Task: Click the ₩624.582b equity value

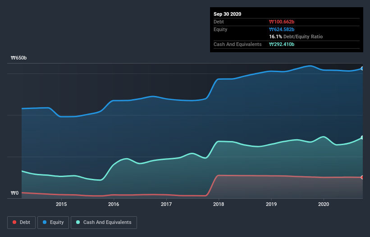Action: tap(282, 29)
